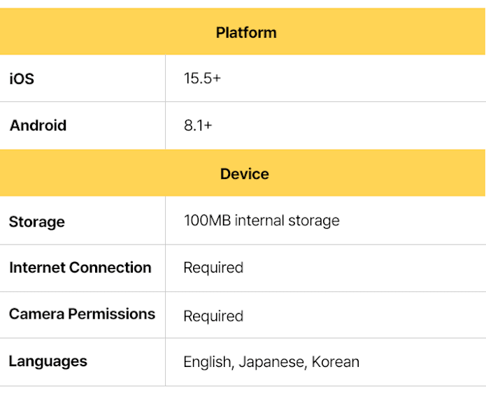Screen dimensions: 486x397
Task: Select the 100MB internal storage cell
Action: coord(261,221)
